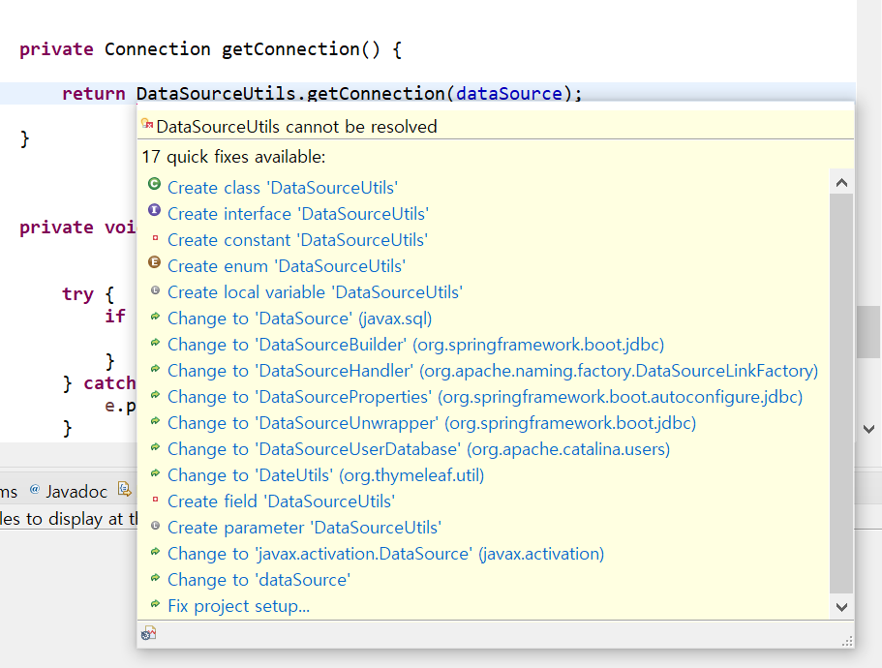
Task: Click the editor's scroll down arrow
Action: (x=869, y=428)
